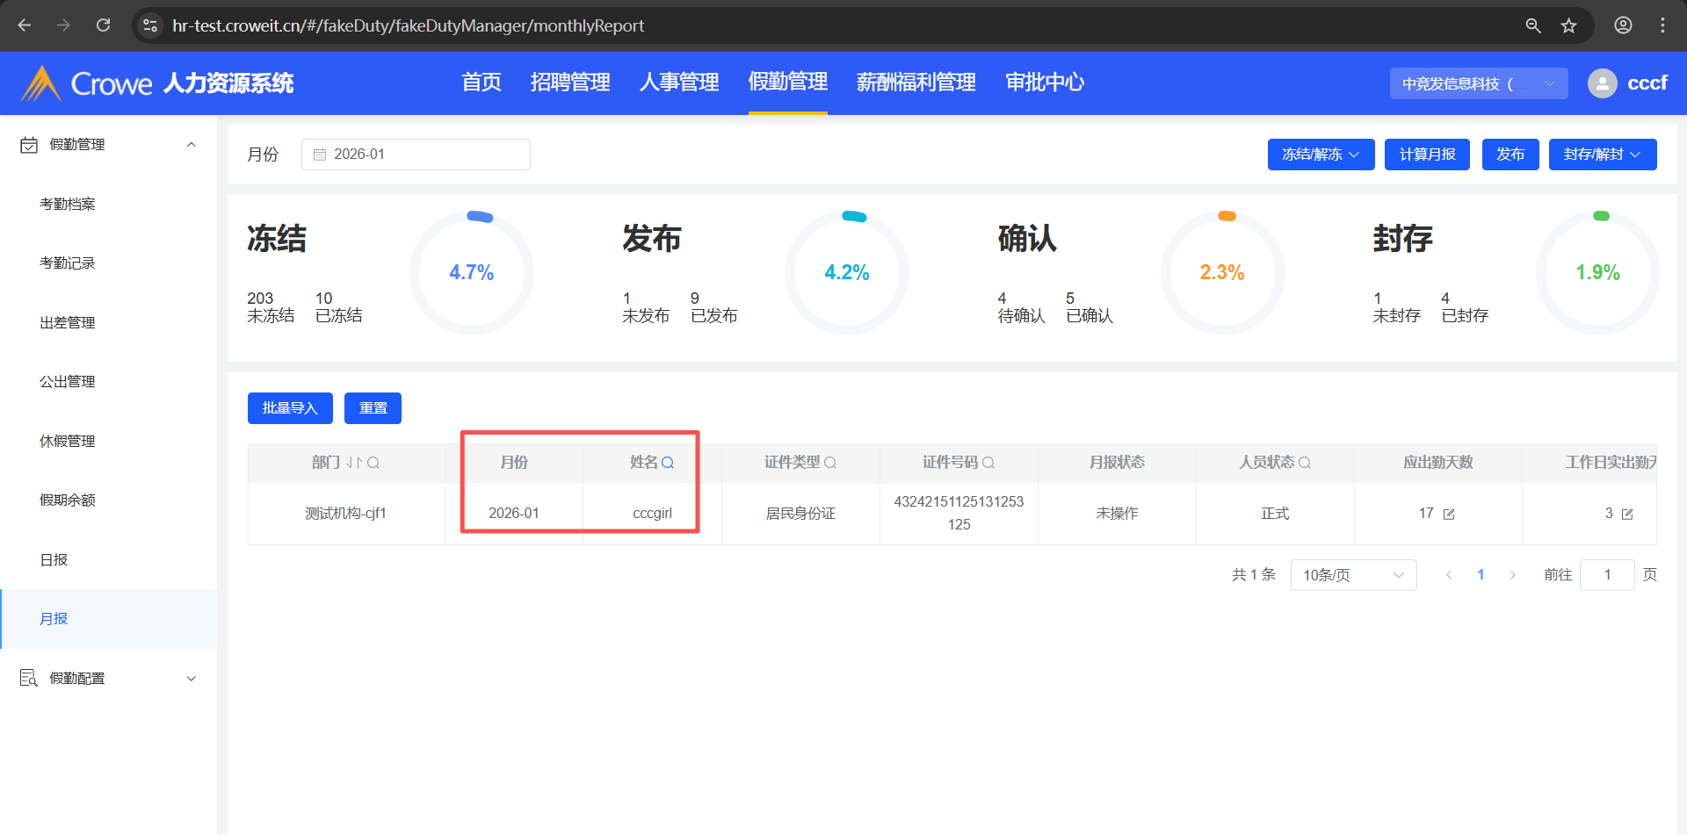Screen dimensions: 1687x835
Task: Click the user avatar icon beside cccf
Action: click(1602, 83)
